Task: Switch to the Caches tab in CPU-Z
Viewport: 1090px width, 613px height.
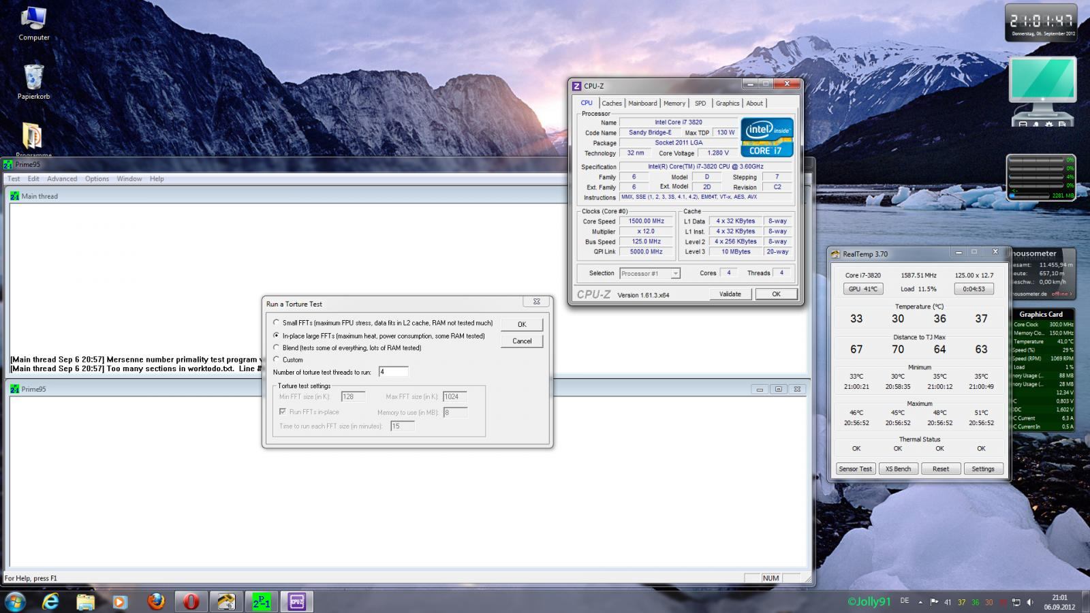Action: 612,104
